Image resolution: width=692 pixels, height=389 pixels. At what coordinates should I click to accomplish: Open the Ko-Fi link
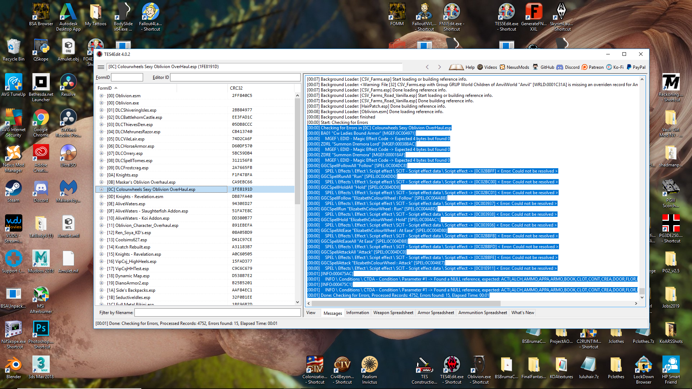point(615,67)
